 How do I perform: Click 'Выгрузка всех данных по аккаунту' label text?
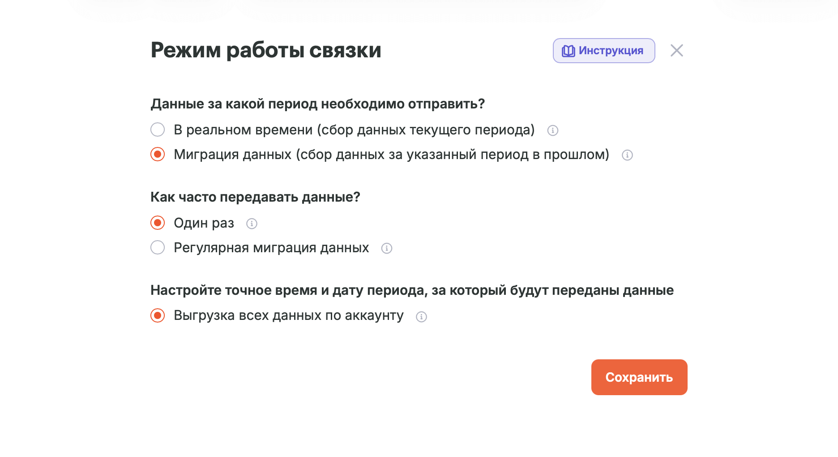point(289,316)
